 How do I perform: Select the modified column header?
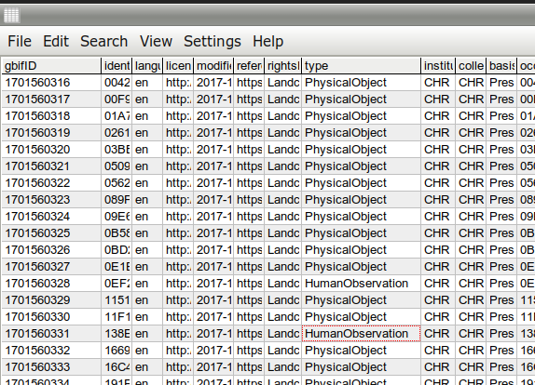click(x=213, y=66)
